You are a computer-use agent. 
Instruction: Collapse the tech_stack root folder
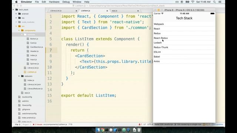tap(13, 10)
